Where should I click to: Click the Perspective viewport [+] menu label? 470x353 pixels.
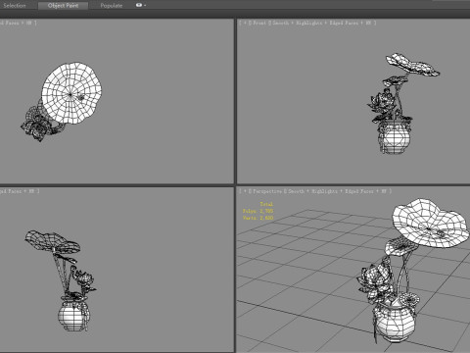[x=245, y=191]
